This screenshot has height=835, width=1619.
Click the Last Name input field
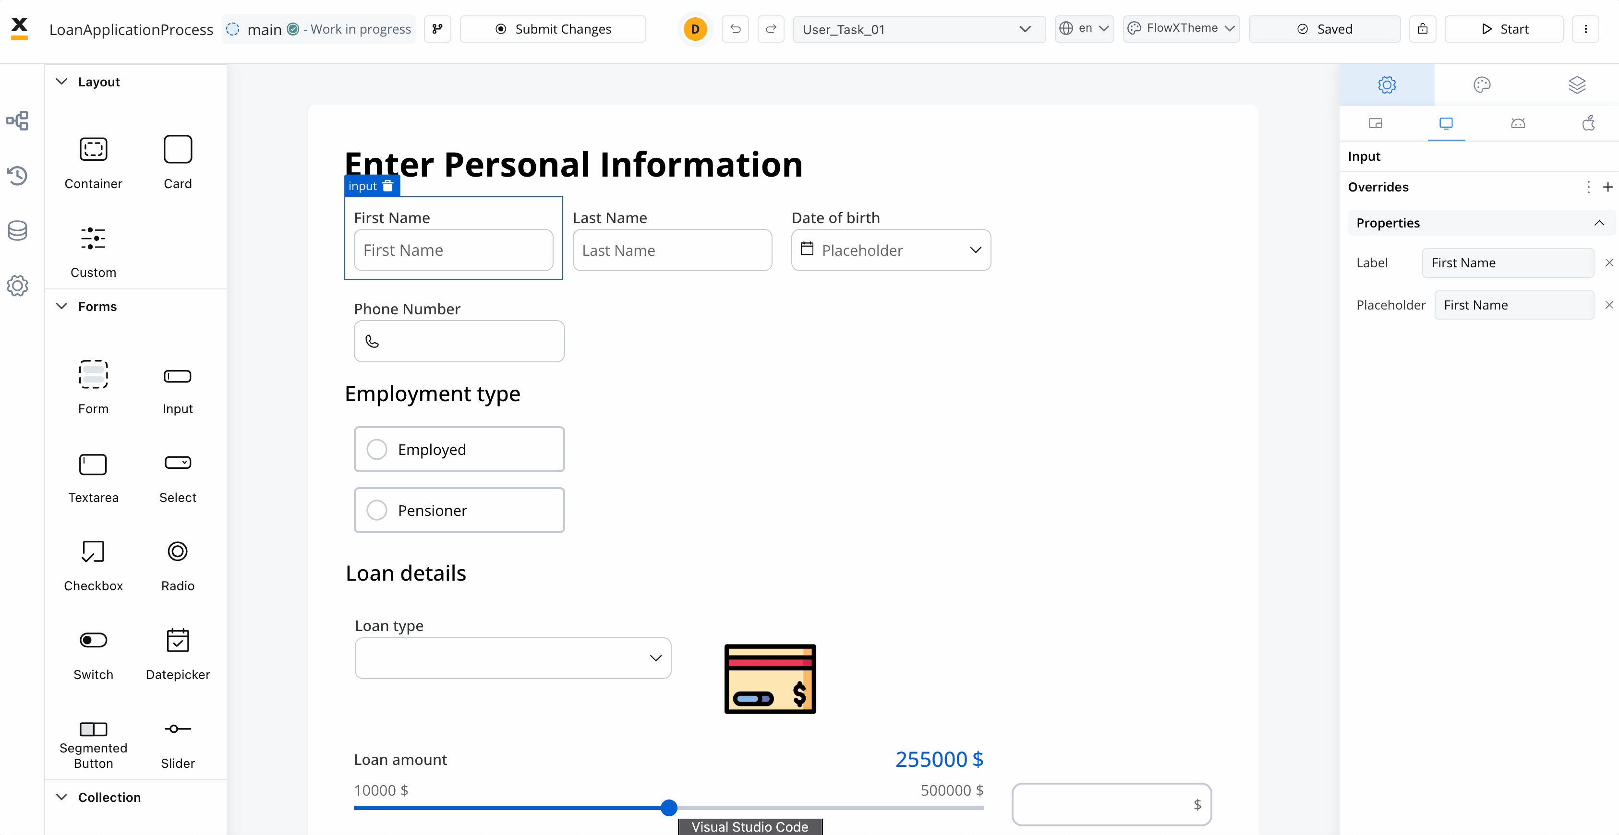(672, 250)
